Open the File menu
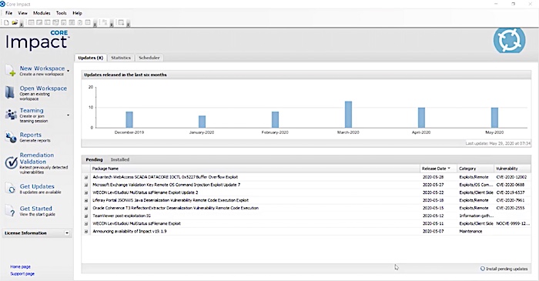The height and width of the screenshot is (281, 539). click(9, 13)
